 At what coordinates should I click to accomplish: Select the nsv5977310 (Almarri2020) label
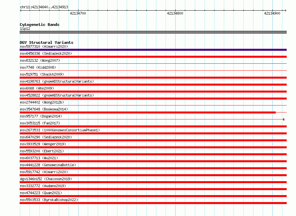(44, 46)
